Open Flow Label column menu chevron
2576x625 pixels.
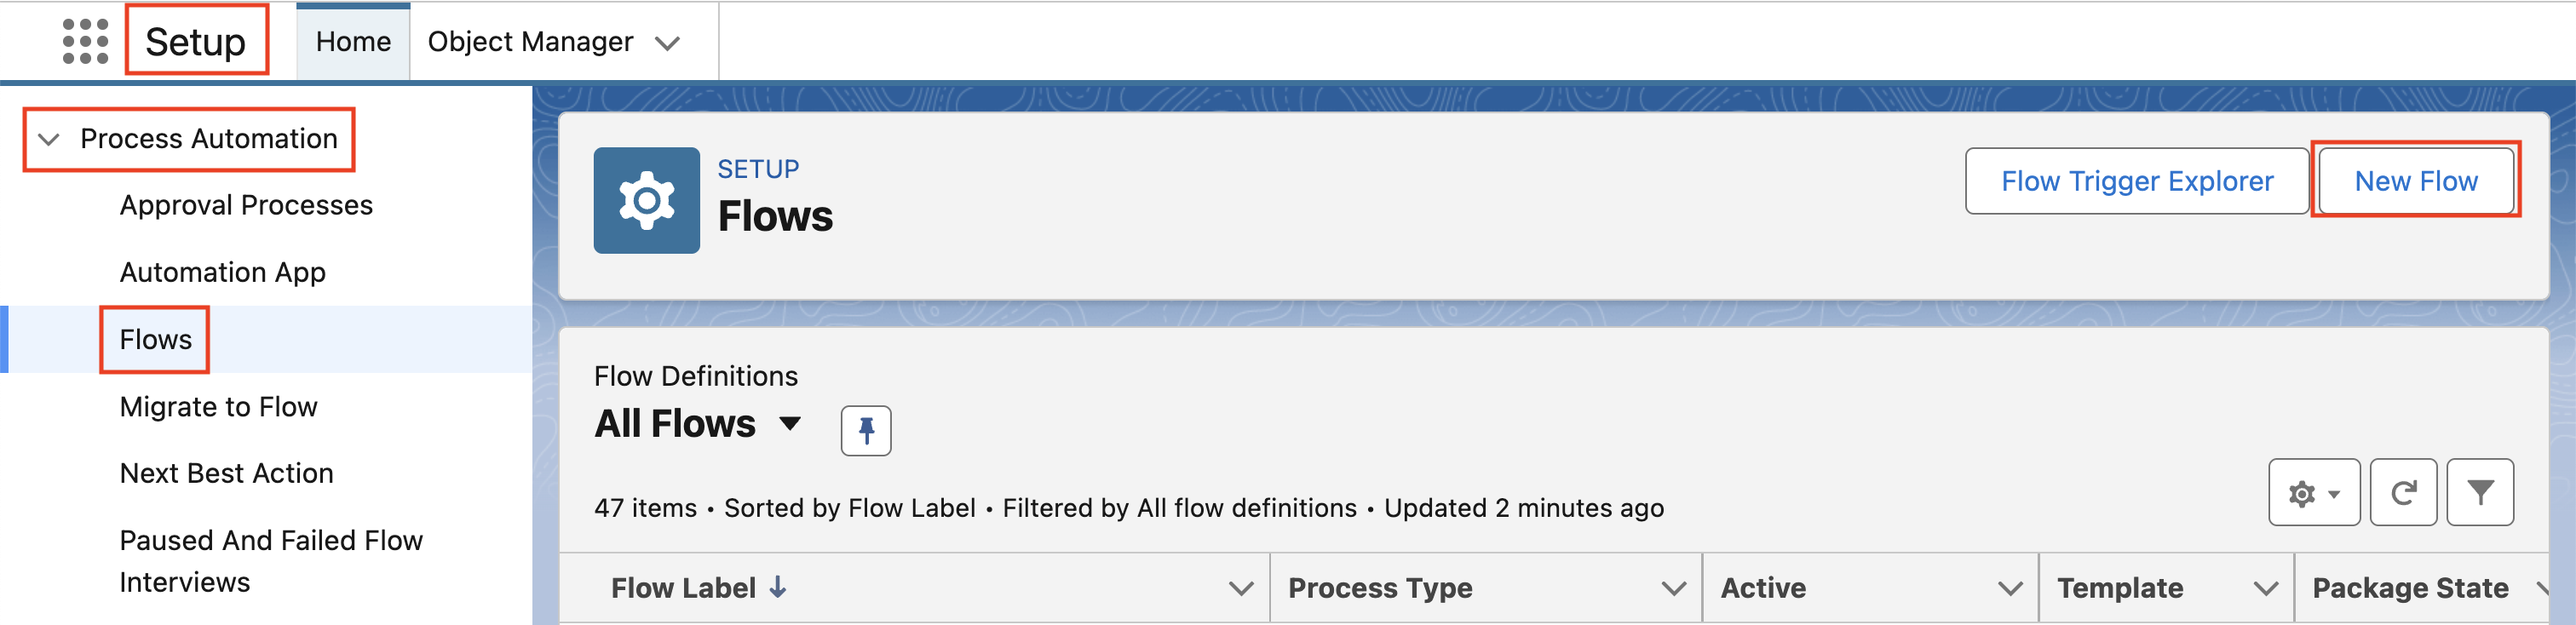point(1241,589)
